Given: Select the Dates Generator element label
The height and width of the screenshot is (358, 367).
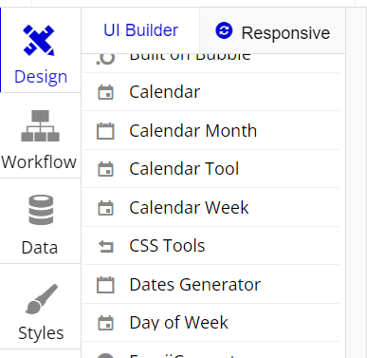Looking at the screenshot, I should click(195, 285).
